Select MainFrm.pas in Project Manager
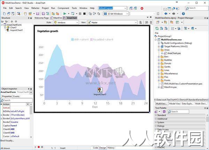Screen dimensions: 209x150 [170, 87]
